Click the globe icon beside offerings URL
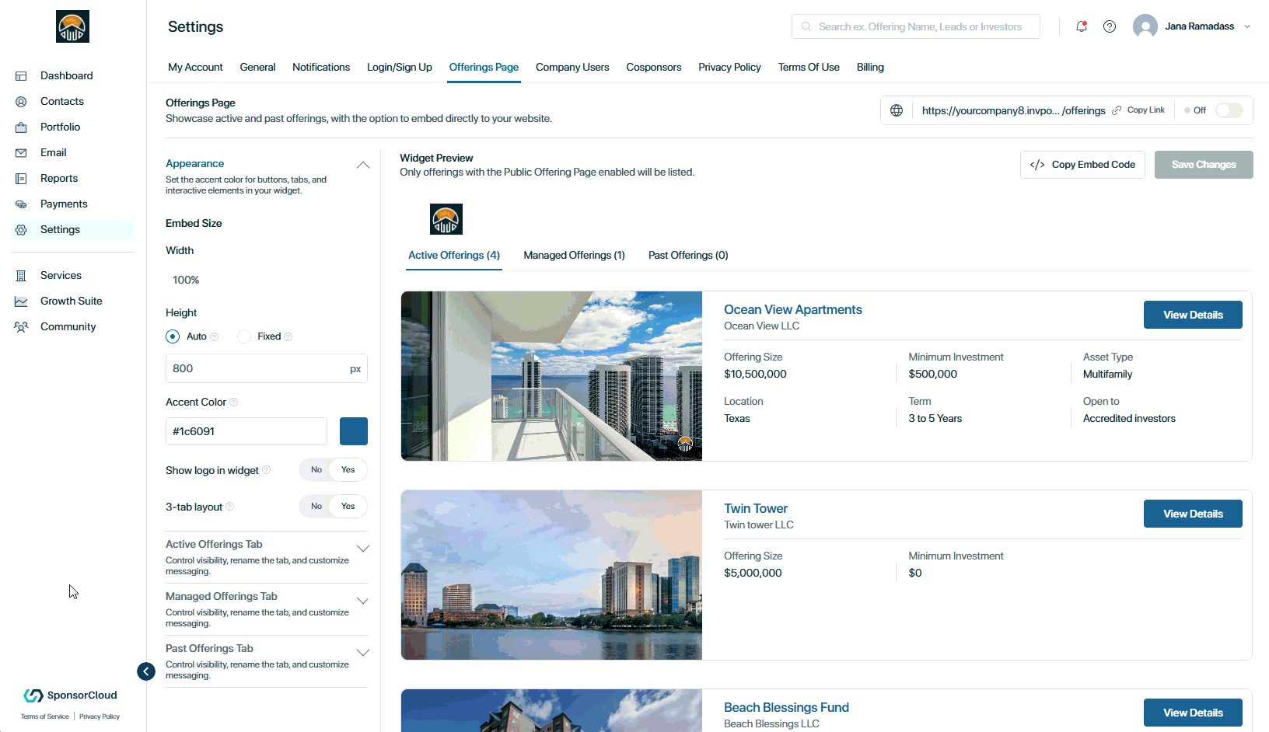The height and width of the screenshot is (732, 1269). pos(897,110)
